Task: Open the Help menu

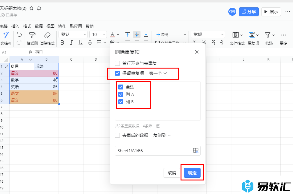Action: [x=90, y=26]
